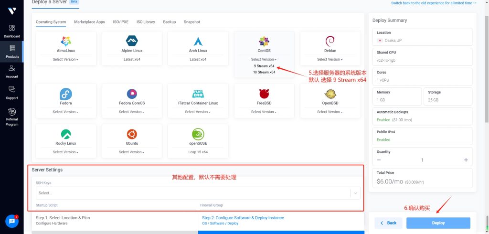The height and width of the screenshot is (234, 489).
Task: Click the blue Deploy button
Action: [x=438, y=223]
